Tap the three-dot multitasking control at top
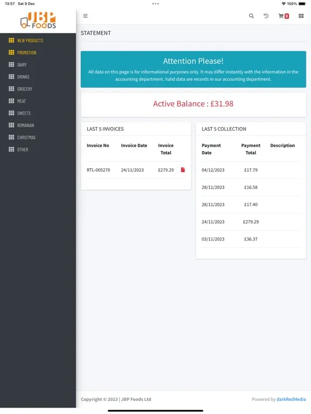Image resolution: width=311 pixels, height=414 pixels. 155,4
